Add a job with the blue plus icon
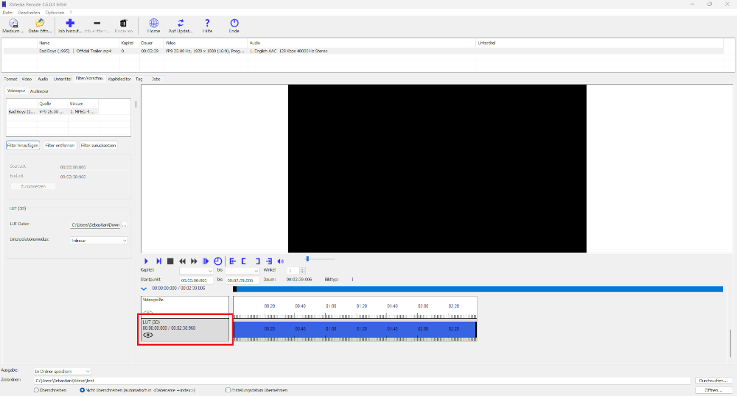The height and width of the screenshot is (396, 737). 70,23
